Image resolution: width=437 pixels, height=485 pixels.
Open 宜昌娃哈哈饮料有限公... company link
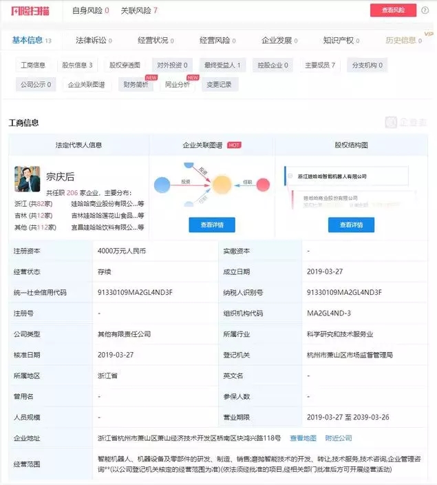[x=107, y=227]
